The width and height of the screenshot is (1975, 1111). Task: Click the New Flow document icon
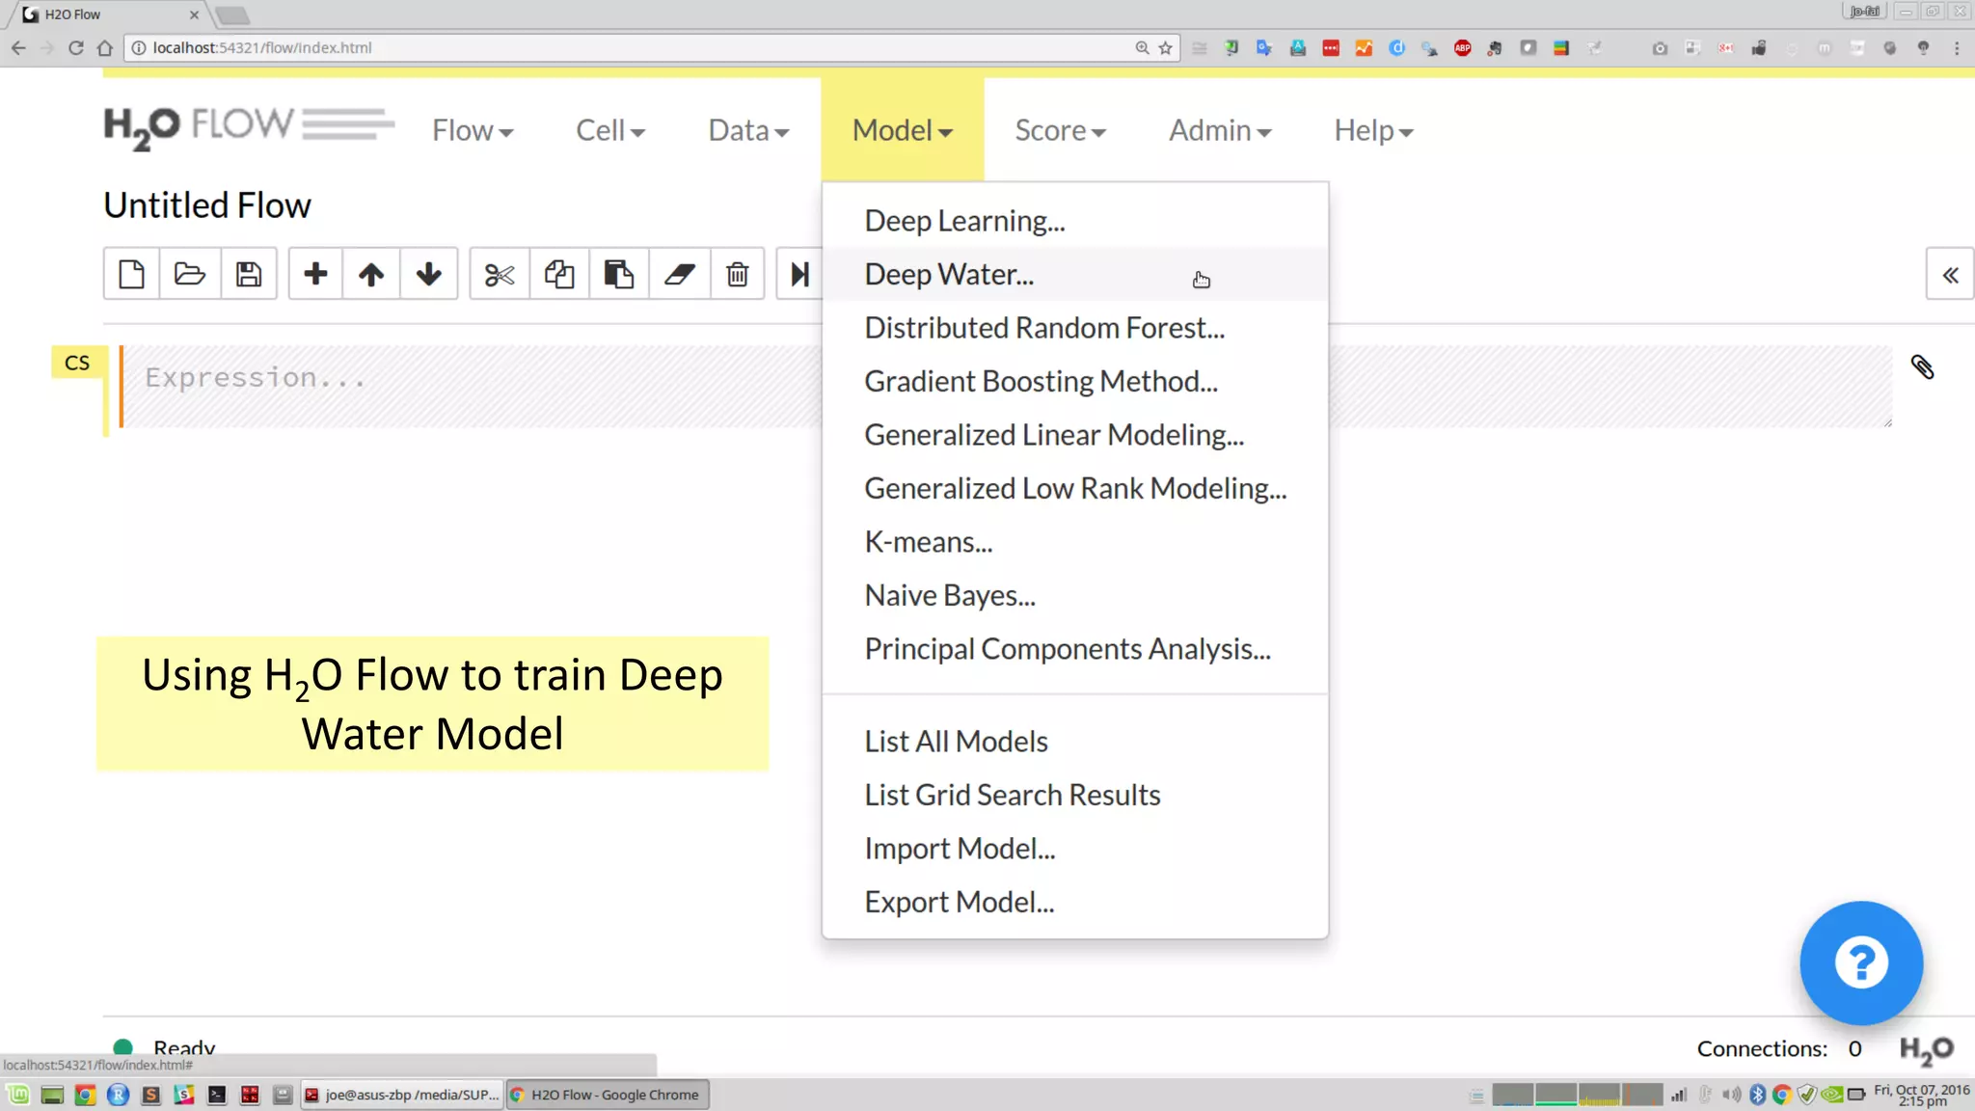132,275
